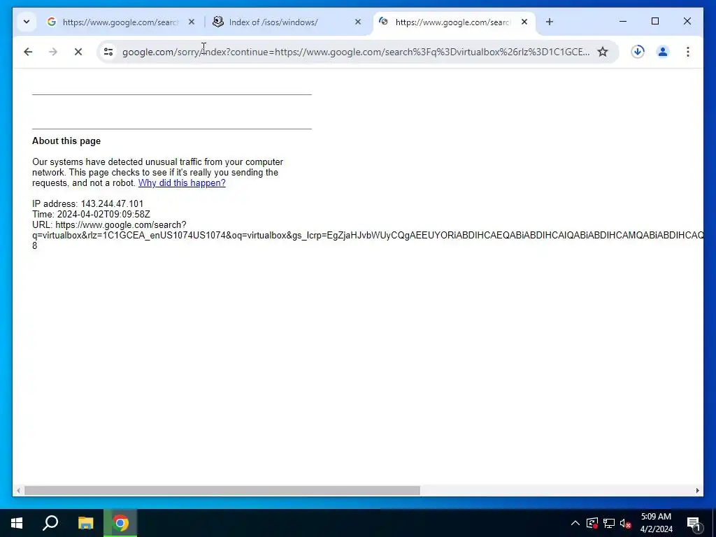Open the Chrome profile icon
The image size is (716, 537).
663,52
